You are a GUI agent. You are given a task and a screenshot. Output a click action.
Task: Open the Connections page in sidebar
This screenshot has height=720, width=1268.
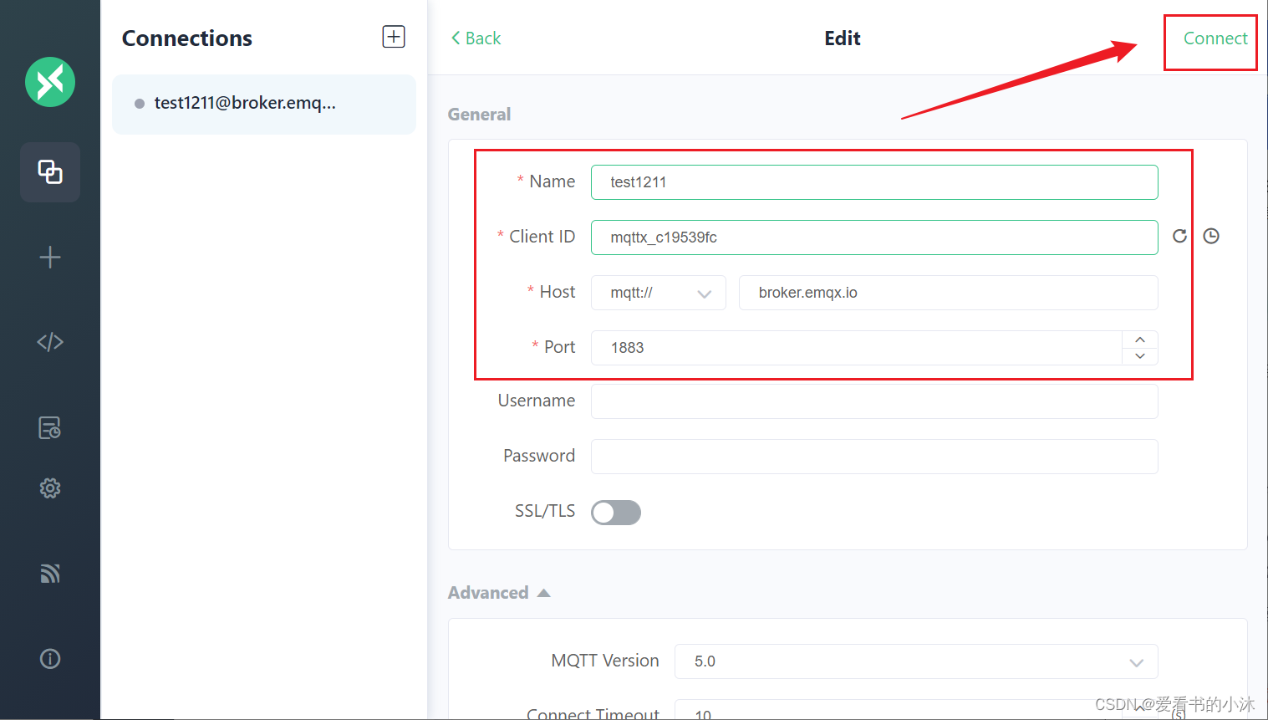click(50, 172)
